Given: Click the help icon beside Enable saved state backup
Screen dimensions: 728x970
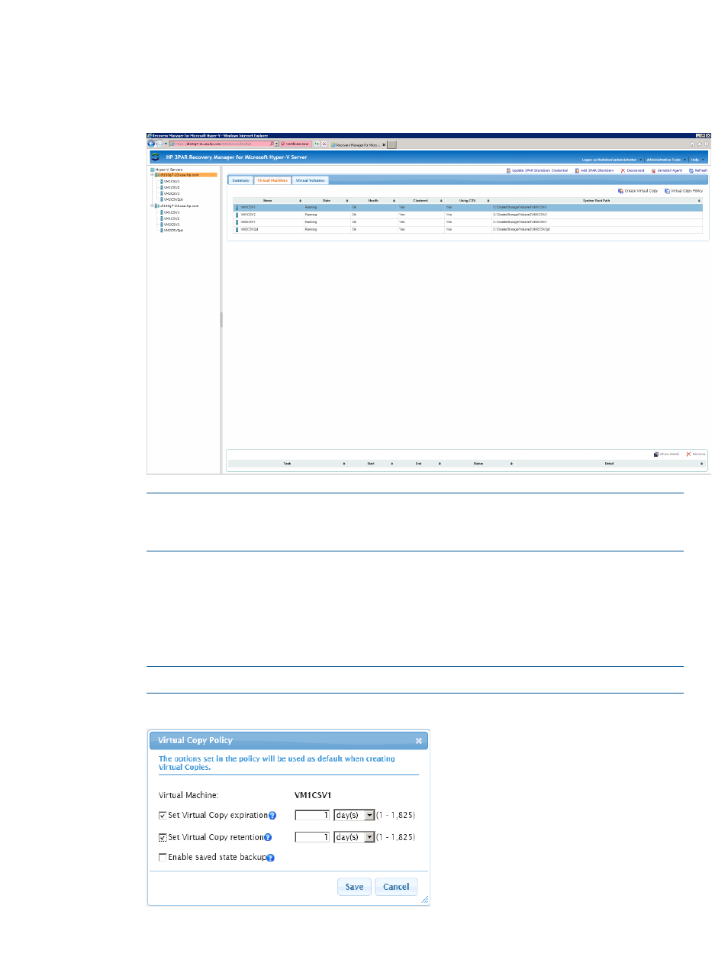Looking at the screenshot, I should [x=271, y=858].
